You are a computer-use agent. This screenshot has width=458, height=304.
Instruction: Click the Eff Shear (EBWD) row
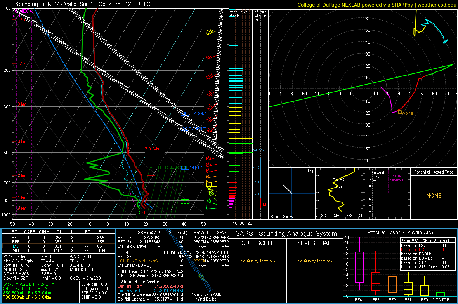[x=173, y=266]
